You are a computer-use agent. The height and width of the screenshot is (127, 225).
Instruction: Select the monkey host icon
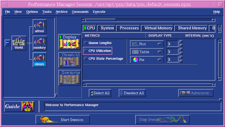39,43
